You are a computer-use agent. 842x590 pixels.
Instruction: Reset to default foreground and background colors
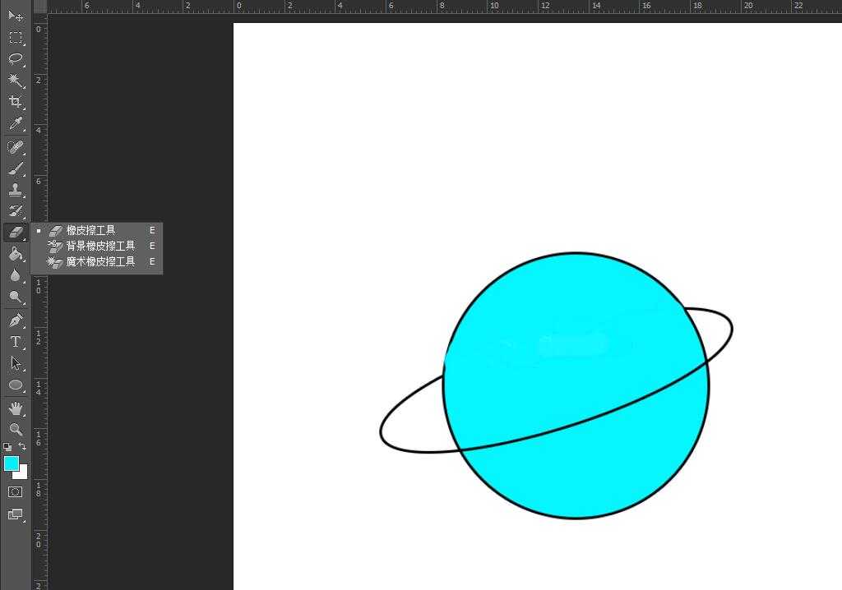(x=7, y=447)
